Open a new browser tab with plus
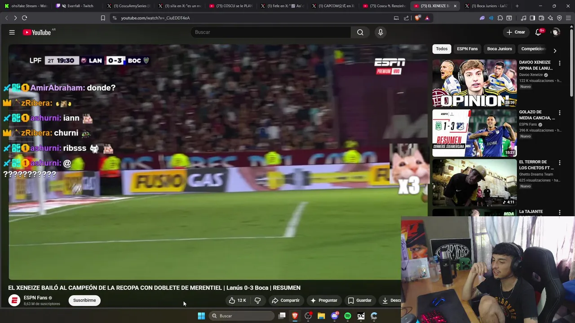The width and height of the screenshot is (575, 323). [517, 6]
